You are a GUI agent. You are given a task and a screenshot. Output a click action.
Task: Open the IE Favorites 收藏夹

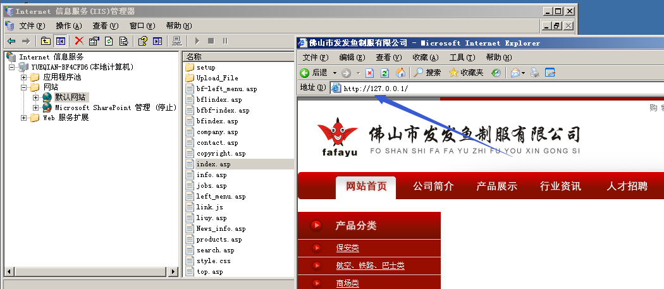(x=466, y=73)
